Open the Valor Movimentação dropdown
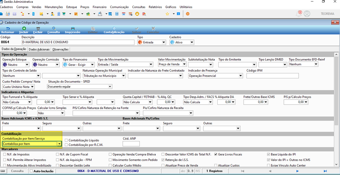 pos(184,64)
